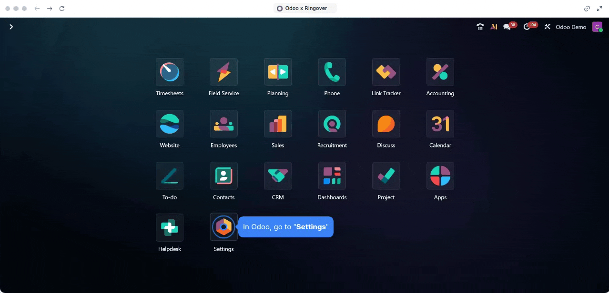Open the developer tools wrench icon
This screenshot has width=609, height=293.
pyautogui.click(x=548, y=27)
